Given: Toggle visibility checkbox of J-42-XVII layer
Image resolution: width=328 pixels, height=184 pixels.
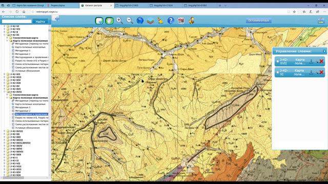Looking at the screenshot, I should click(278, 61).
